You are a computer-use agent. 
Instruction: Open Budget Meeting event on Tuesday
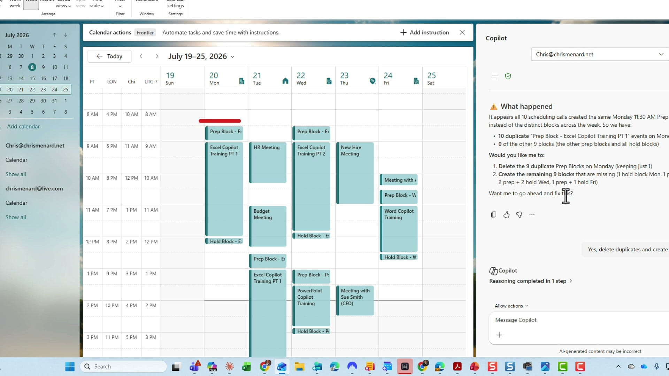click(268, 226)
